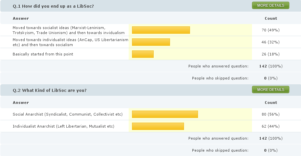The height and width of the screenshot is (156, 301).
Task: Click the '70 (49%)' count value
Action: [270, 30]
